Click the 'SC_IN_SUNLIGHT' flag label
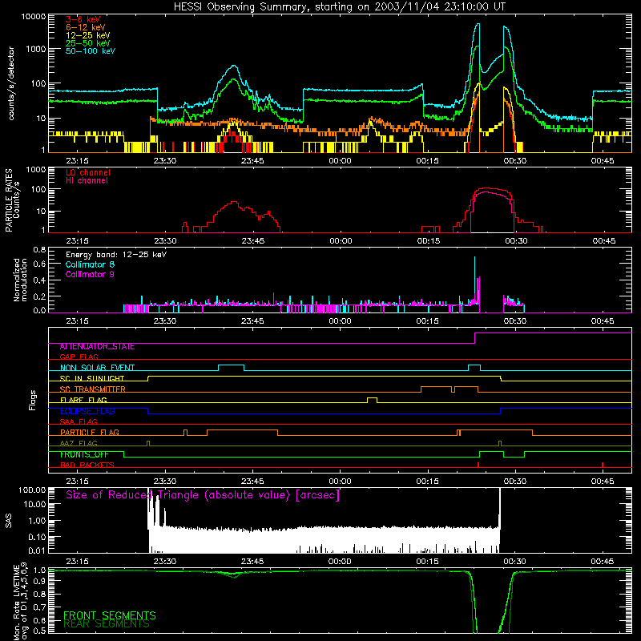 point(91,378)
